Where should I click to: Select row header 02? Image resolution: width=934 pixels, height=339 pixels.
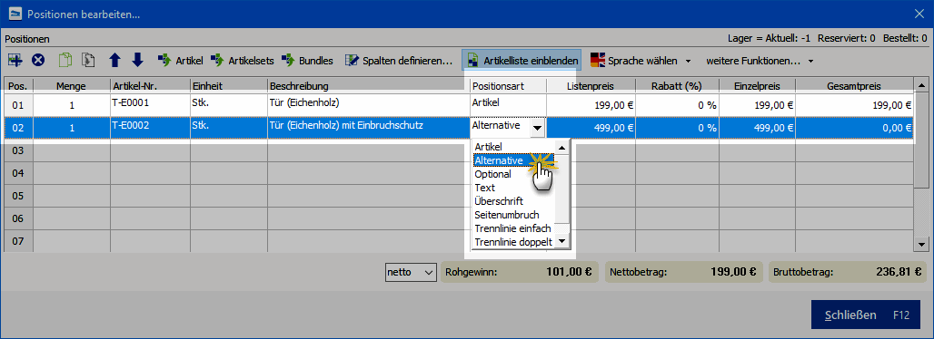click(x=18, y=127)
